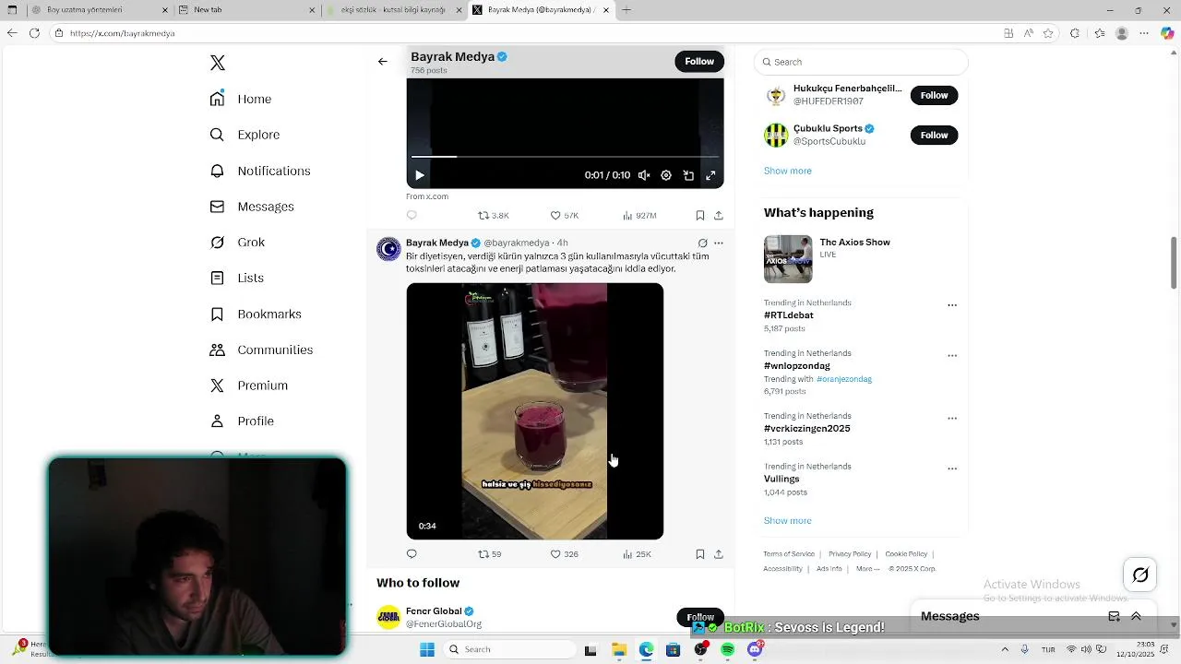This screenshot has height=664, width=1181.
Task: Open more options for #wnlopzondag trend
Action: [x=952, y=356]
